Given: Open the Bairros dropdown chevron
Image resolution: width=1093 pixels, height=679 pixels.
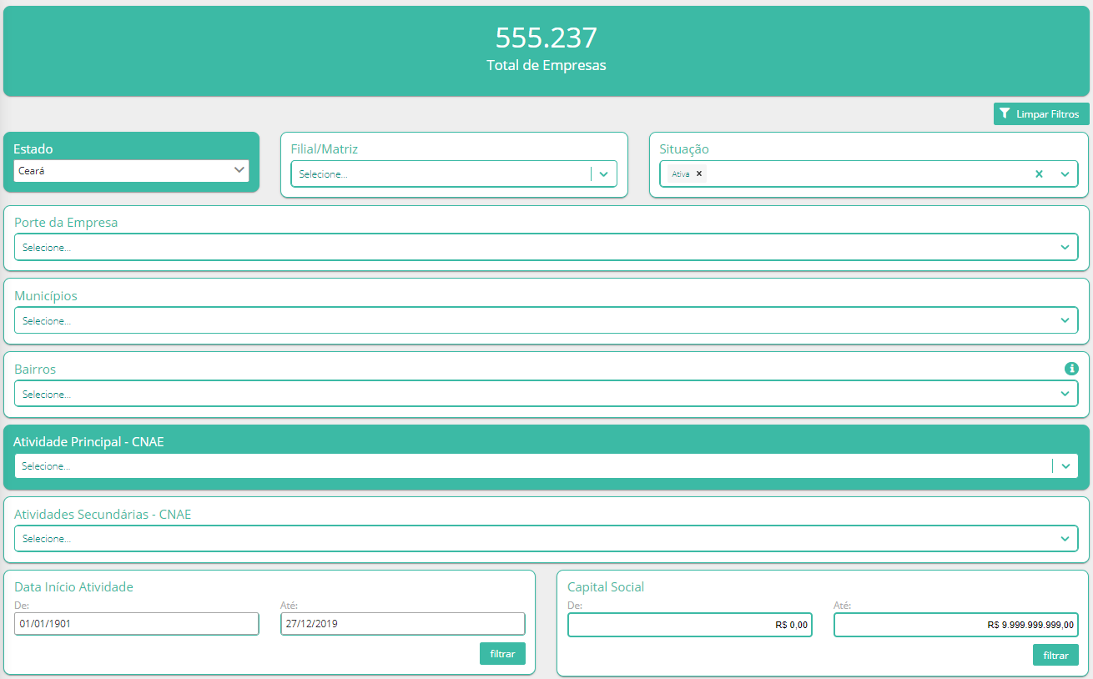Looking at the screenshot, I should [1065, 394].
